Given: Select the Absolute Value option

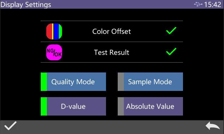Looking at the screenshot, I should point(153,106).
